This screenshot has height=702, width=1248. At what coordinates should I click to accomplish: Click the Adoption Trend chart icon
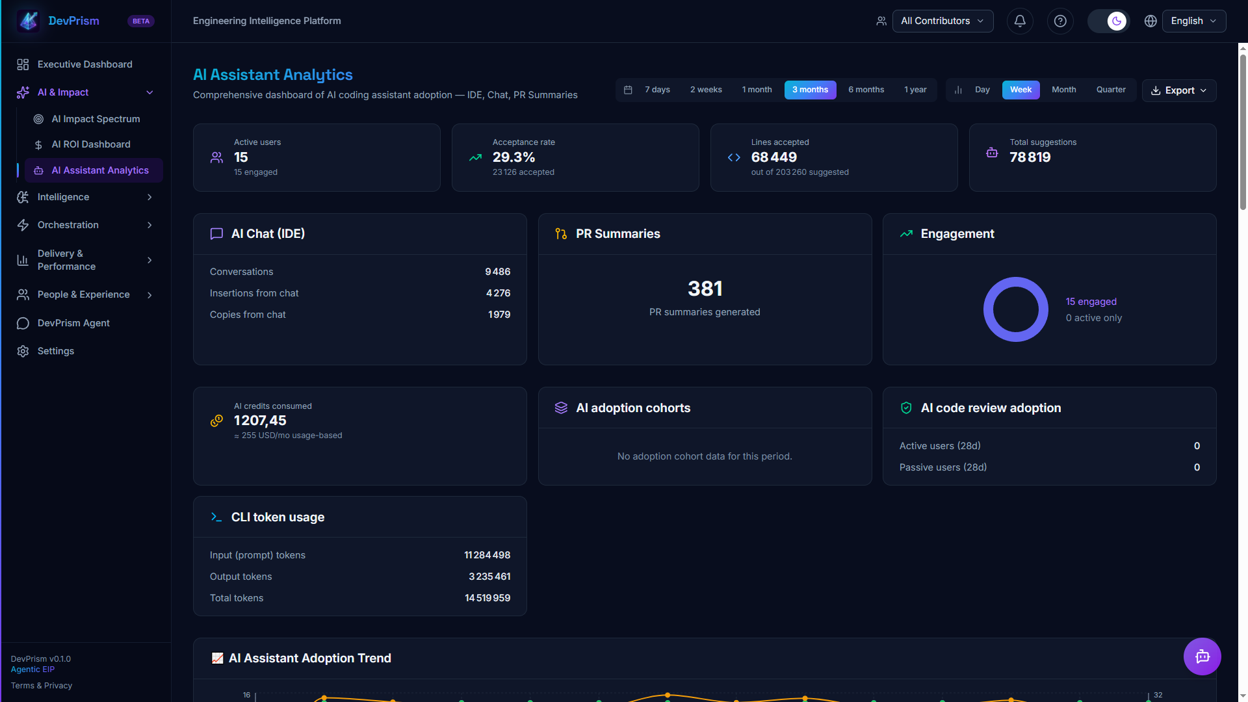[x=217, y=658]
